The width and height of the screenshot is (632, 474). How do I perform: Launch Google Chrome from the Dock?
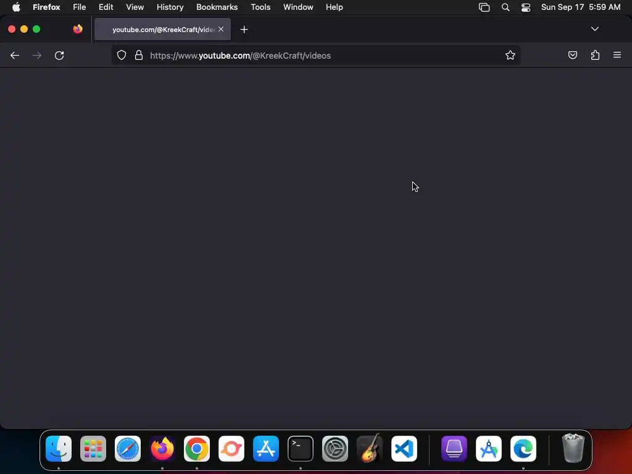click(197, 449)
